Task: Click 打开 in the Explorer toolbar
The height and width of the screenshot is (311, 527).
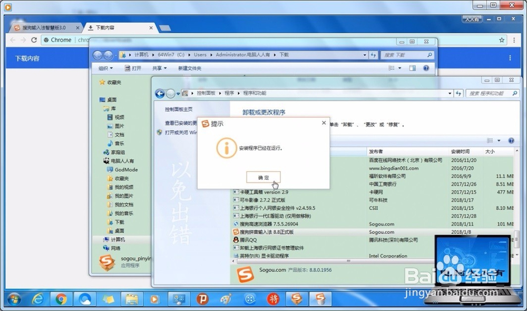Action: (133, 68)
